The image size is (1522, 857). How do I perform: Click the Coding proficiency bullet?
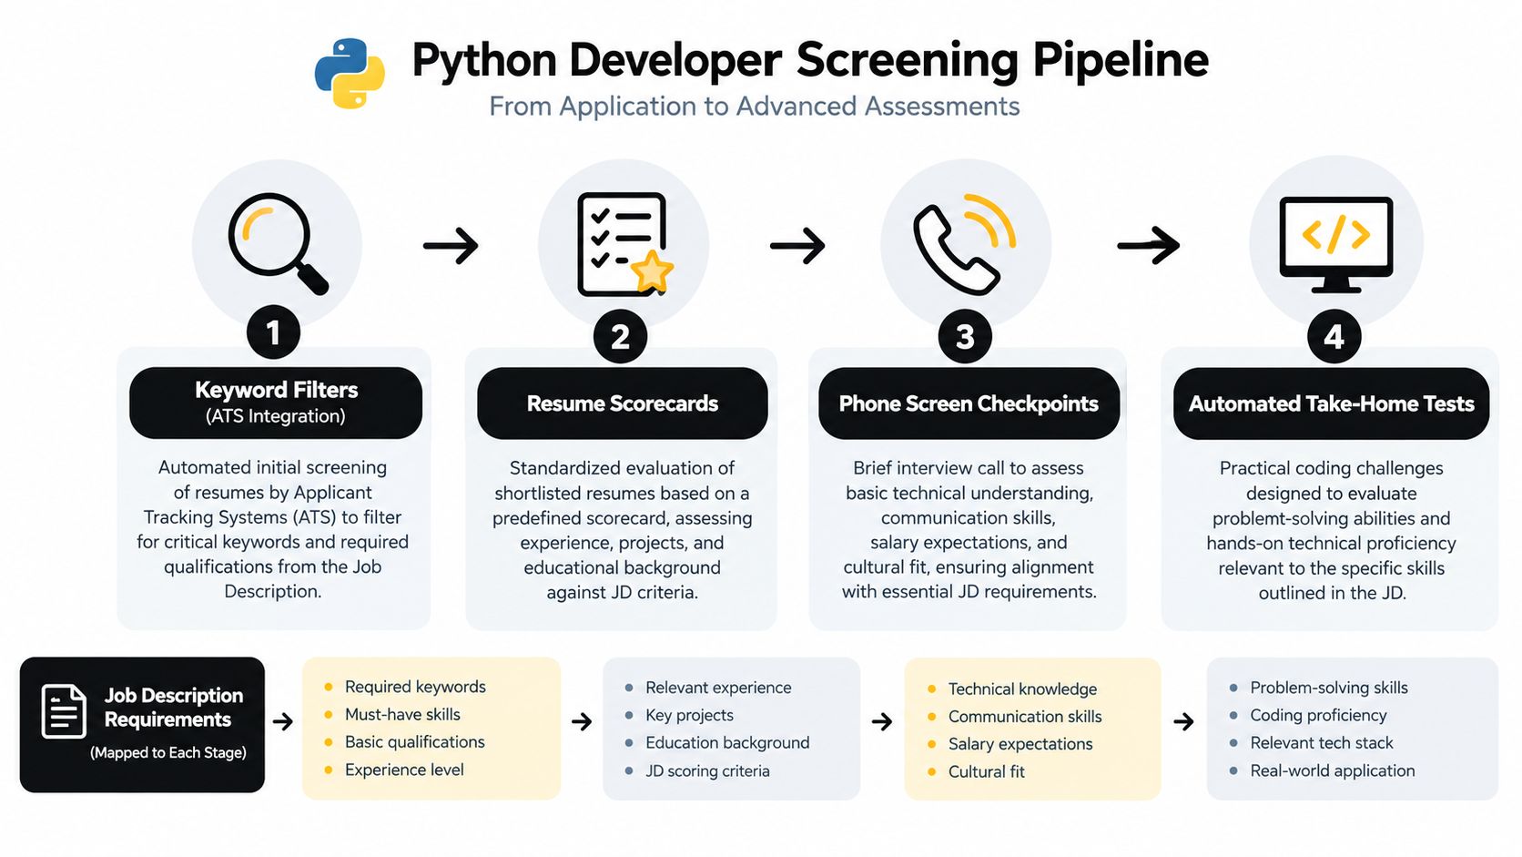pyautogui.click(x=1308, y=715)
